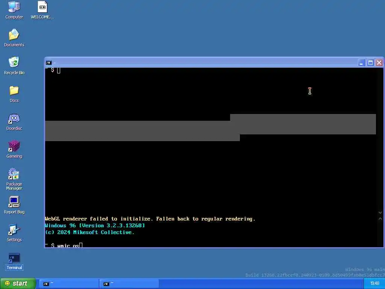Launch the Gameing shortcut
This screenshot has width=385, height=289.
(14, 149)
